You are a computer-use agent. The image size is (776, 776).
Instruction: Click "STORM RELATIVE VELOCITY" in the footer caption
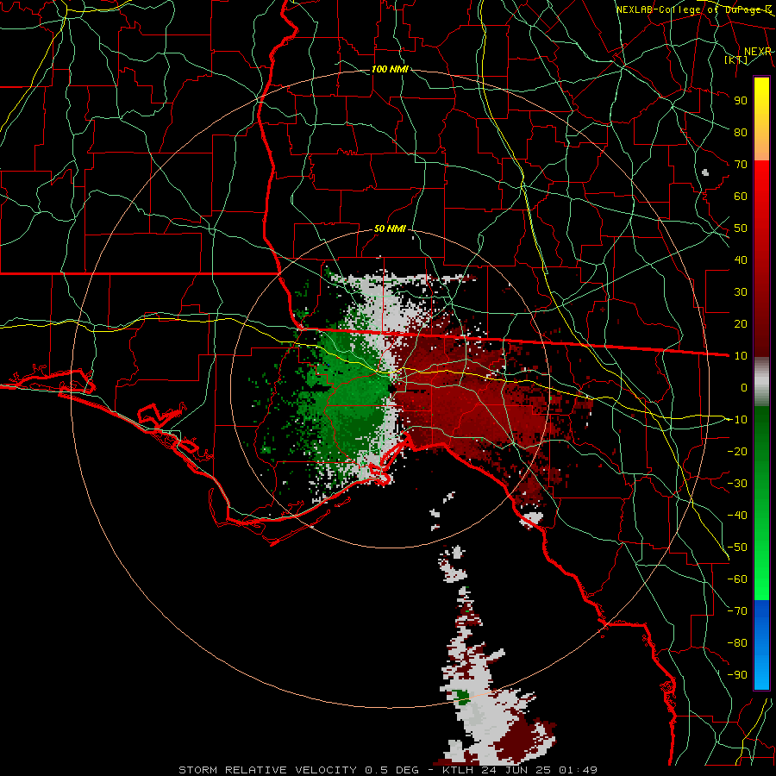pos(268,770)
